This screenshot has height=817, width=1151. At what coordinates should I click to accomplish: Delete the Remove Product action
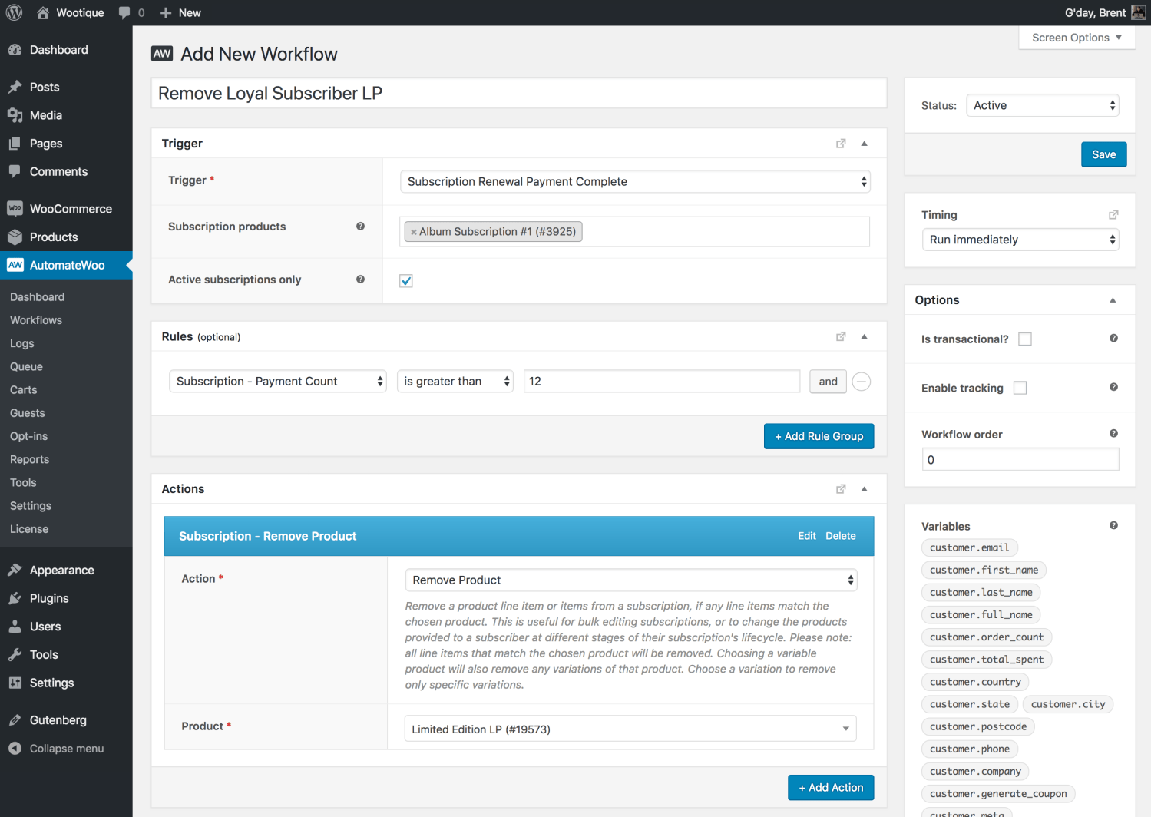tap(841, 536)
